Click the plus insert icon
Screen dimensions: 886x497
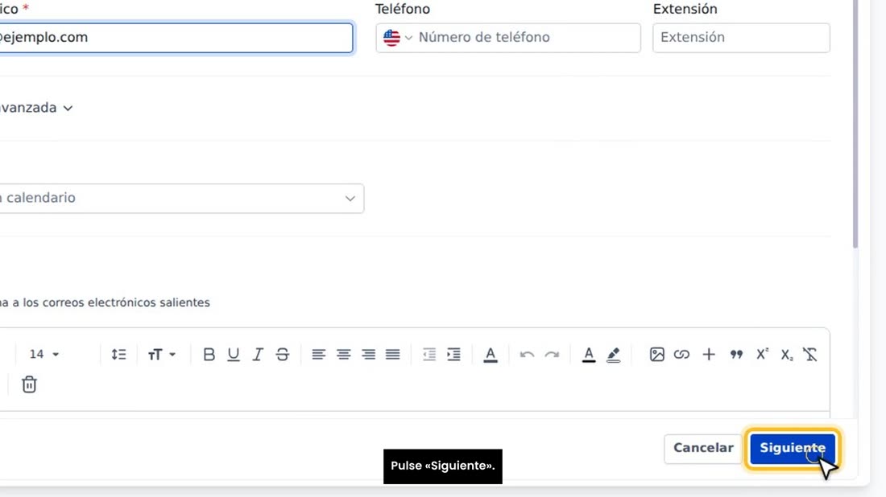[x=709, y=355]
